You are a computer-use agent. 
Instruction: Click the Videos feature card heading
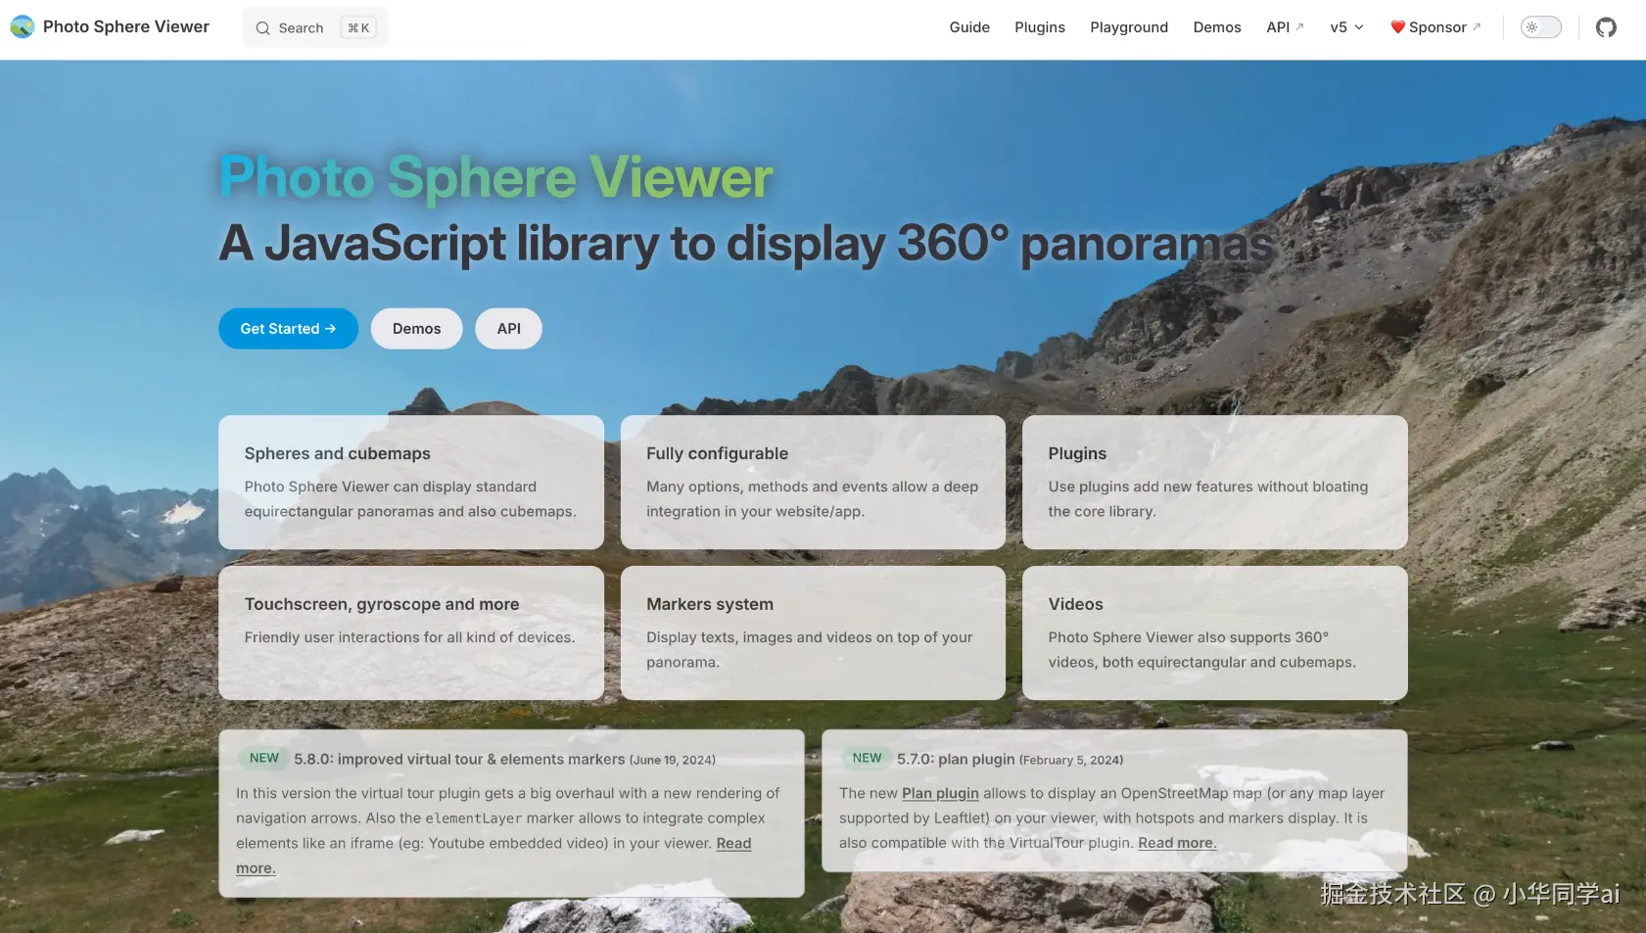(x=1075, y=604)
